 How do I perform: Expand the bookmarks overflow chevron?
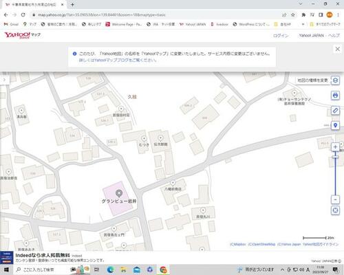[303, 24]
